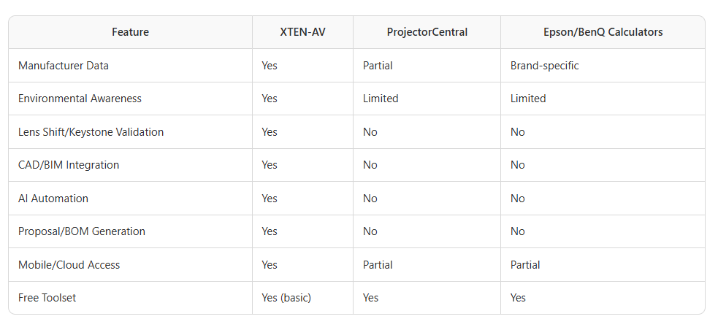This screenshot has height=319, width=718.
Task: Click ProjectorCentral's Partial value for Manufacturer Data
Action: (378, 66)
